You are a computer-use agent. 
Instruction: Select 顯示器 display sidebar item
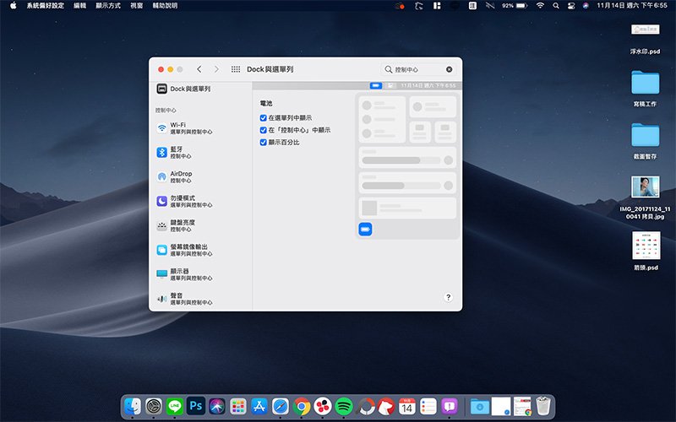[x=186, y=274]
